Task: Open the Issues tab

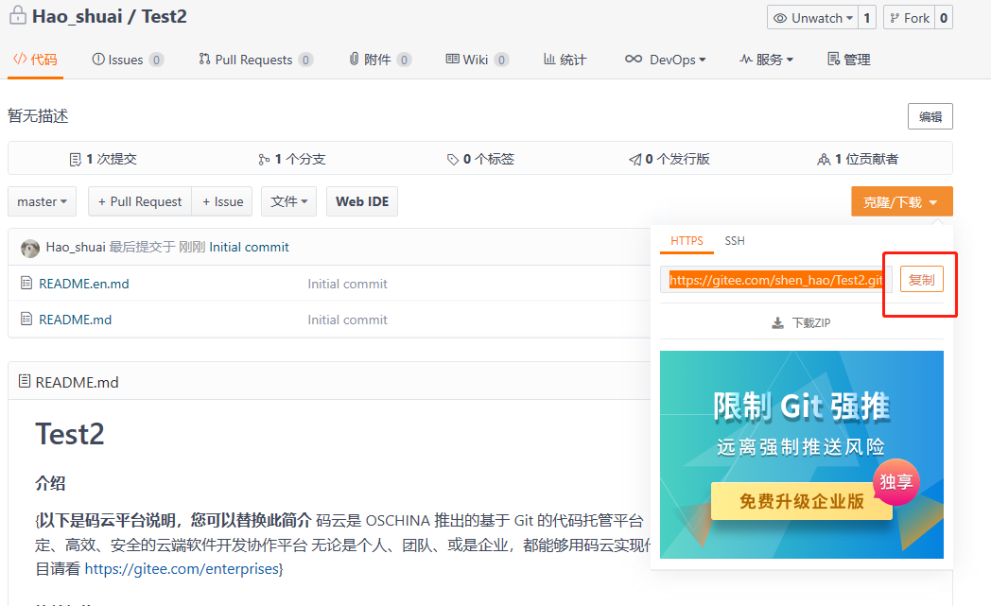Action: [x=128, y=60]
